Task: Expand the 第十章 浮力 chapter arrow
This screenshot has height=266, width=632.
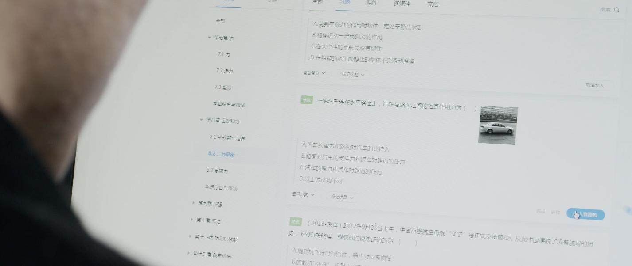Action: [191, 220]
